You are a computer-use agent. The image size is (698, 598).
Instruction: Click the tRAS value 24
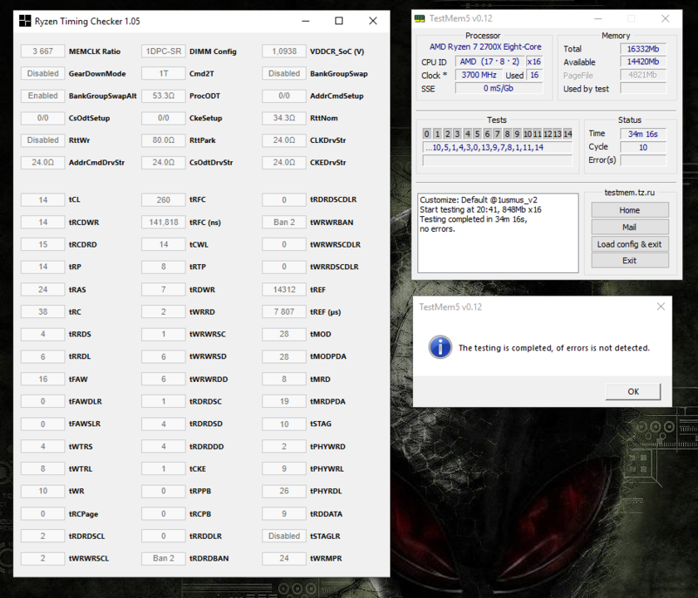point(42,289)
